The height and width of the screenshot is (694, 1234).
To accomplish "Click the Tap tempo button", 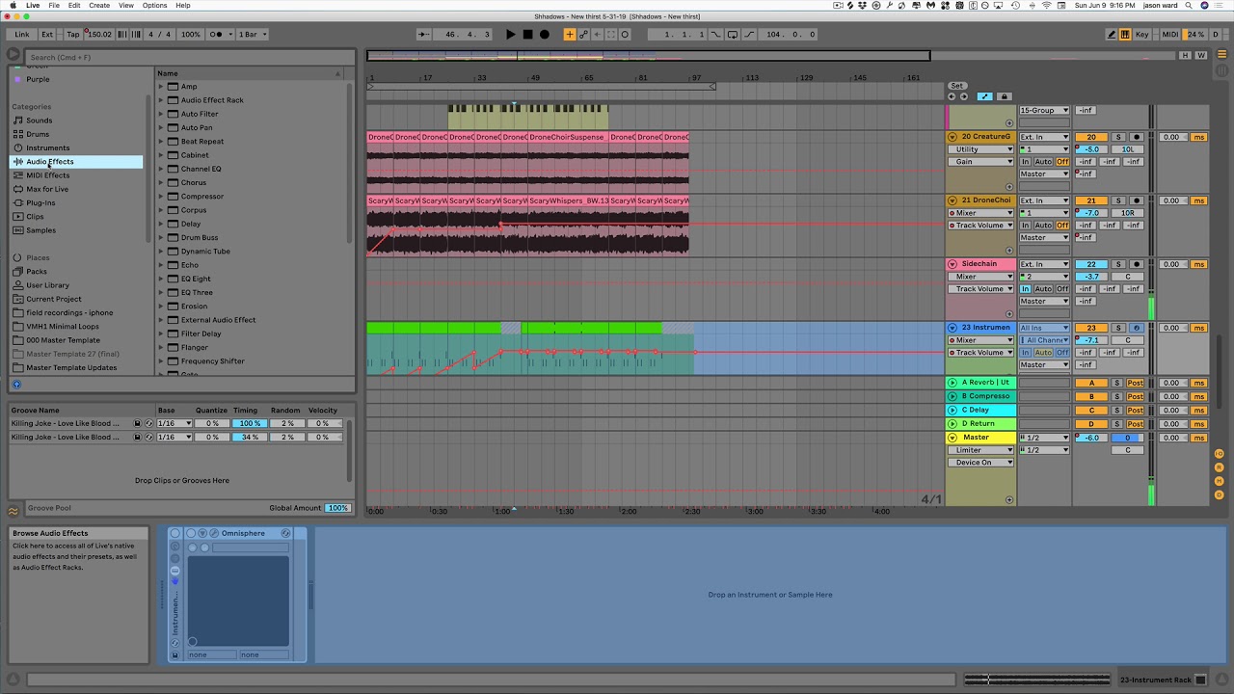I will [73, 35].
